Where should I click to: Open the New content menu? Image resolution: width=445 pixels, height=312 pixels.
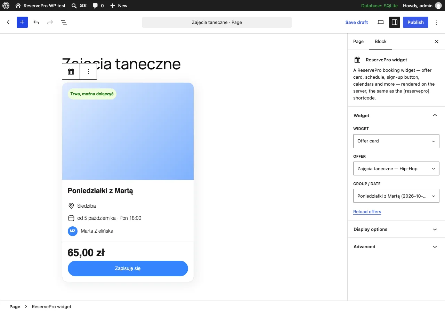119,6
